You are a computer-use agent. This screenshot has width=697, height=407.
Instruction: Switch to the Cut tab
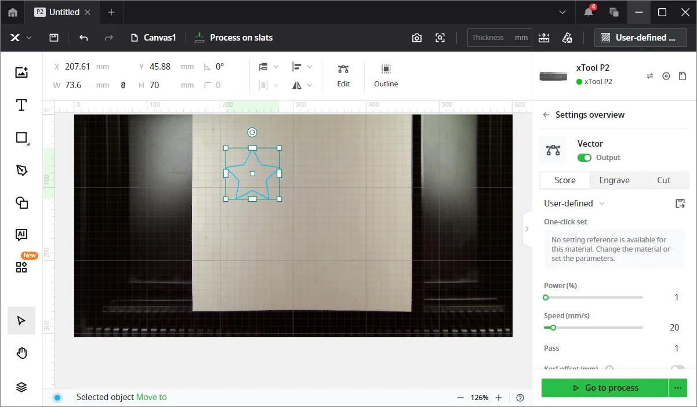(x=663, y=180)
